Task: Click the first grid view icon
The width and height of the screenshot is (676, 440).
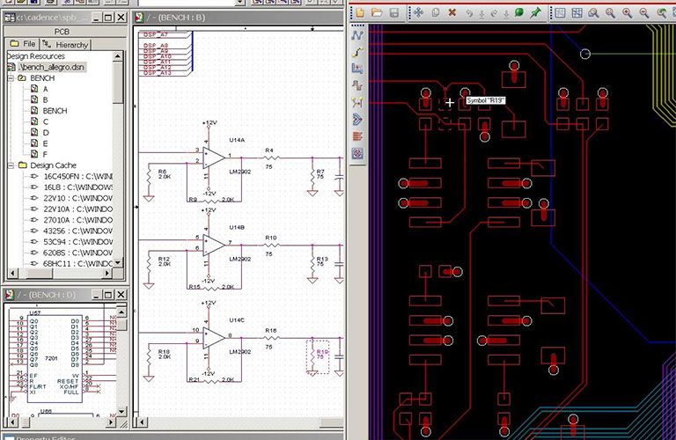Action: [x=560, y=12]
